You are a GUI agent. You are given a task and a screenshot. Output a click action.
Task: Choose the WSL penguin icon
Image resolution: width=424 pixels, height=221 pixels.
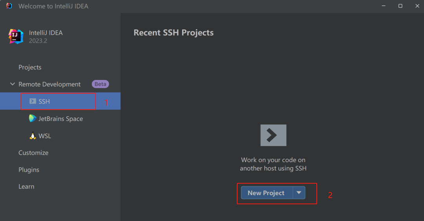(33, 136)
